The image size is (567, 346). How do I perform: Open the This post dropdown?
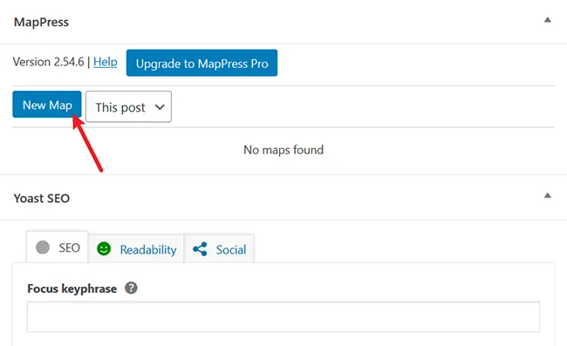click(x=128, y=106)
